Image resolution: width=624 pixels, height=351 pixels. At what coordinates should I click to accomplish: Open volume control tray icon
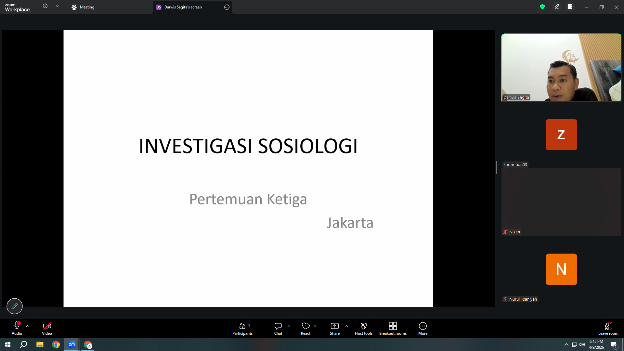point(582,344)
